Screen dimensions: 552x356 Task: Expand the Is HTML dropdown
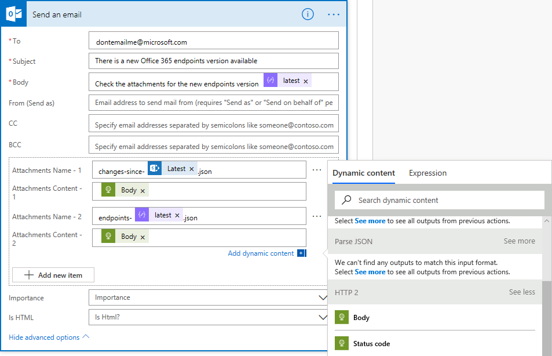pos(323,318)
